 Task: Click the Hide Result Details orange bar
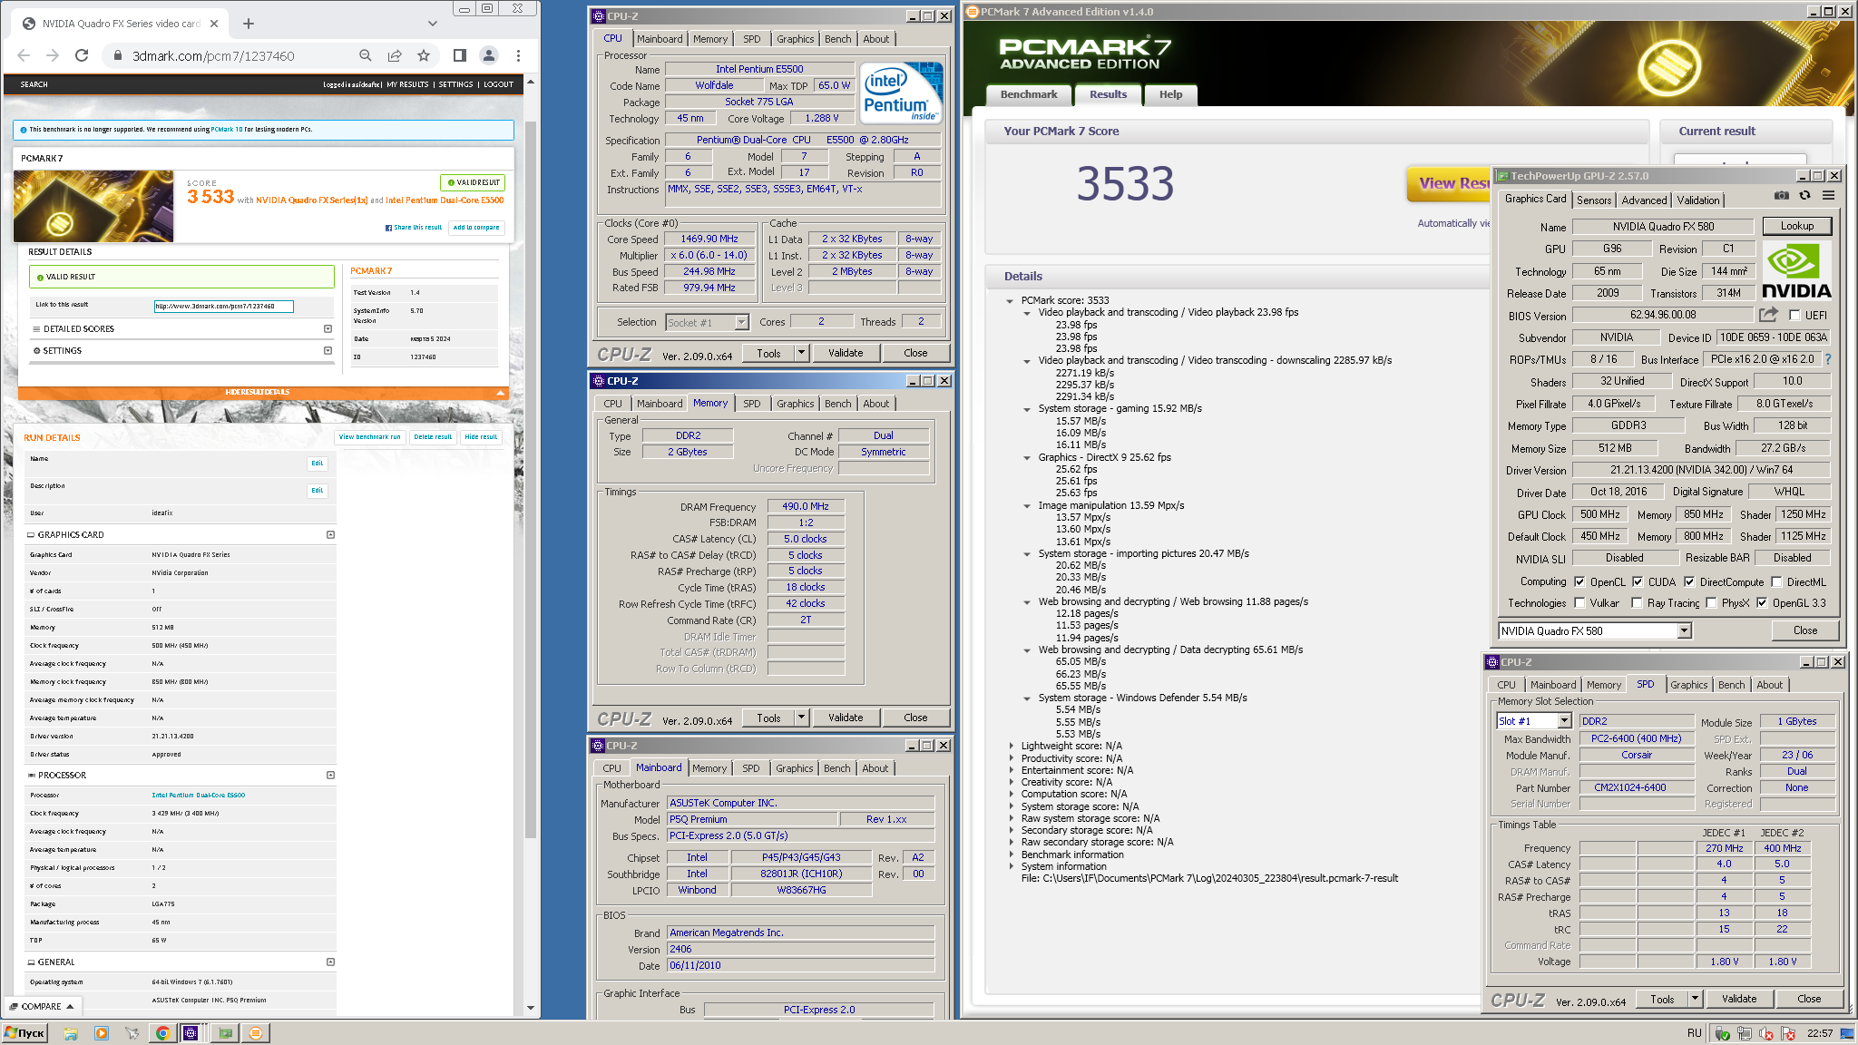tap(262, 392)
